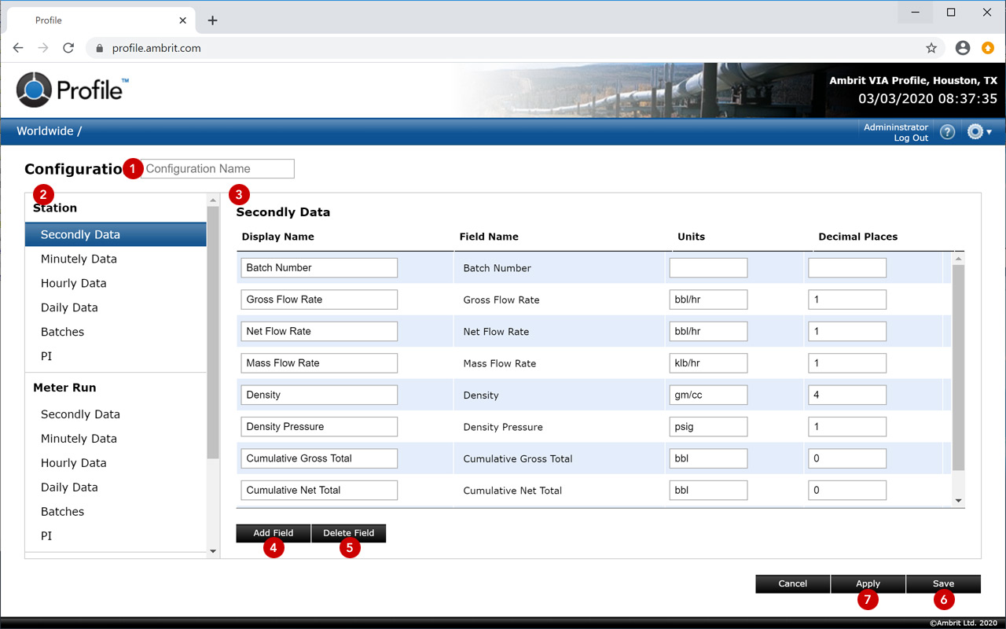Open the browser user account icon
The image size is (1006, 629).
click(x=962, y=48)
